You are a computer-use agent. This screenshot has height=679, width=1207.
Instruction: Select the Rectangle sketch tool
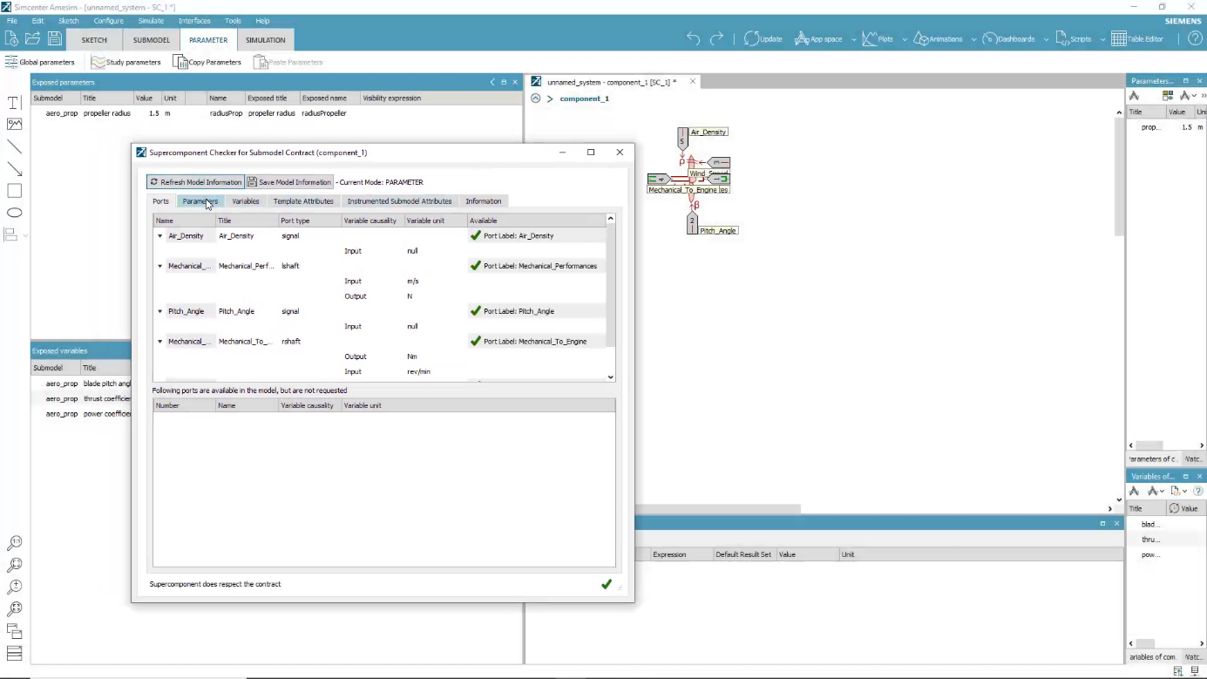click(13, 190)
